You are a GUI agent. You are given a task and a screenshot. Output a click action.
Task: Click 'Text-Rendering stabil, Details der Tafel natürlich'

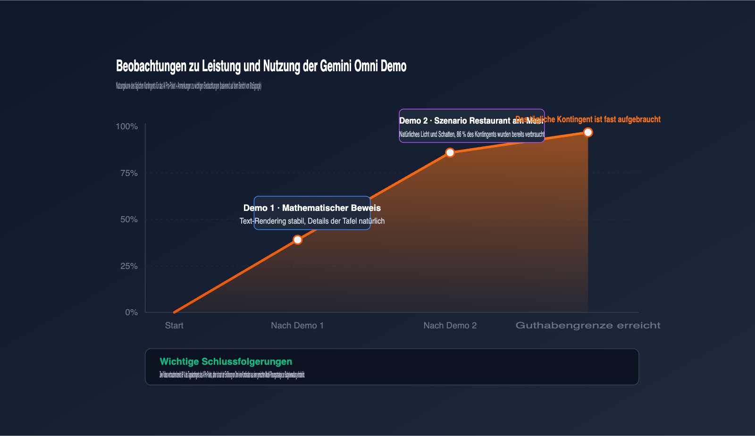coord(312,221)
